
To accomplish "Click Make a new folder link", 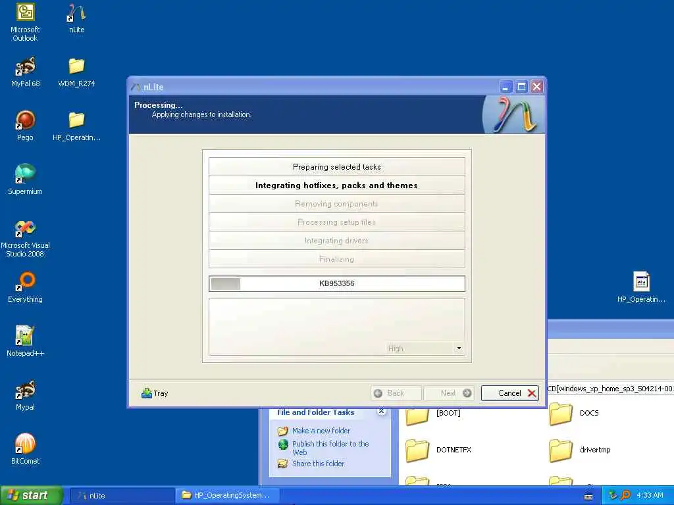I will click(x=321, y=430).
